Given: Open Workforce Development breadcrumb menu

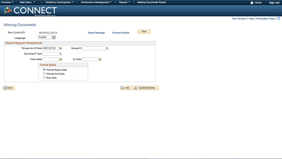Looking at the screenshot, I should click(x=59, y=2).
